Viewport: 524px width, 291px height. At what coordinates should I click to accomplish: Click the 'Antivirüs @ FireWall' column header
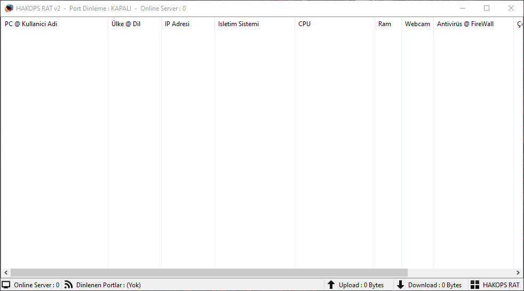pos(465,24)
